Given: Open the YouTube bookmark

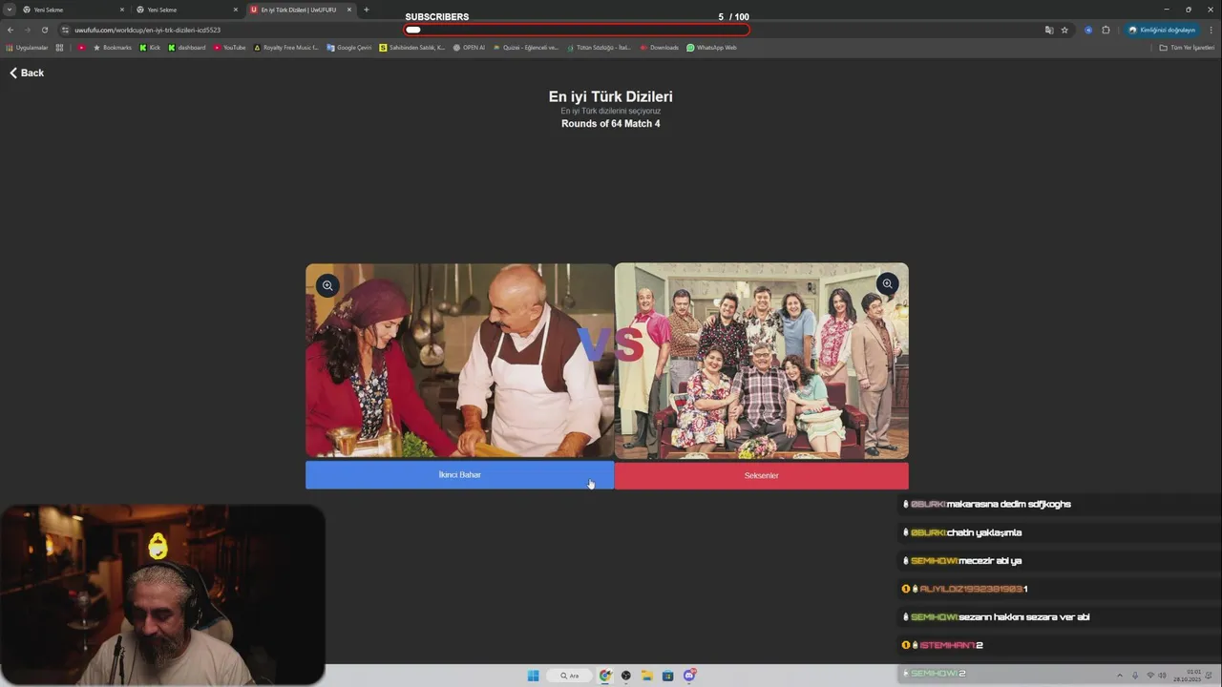Looking at the screenshot, I should (x=230, y=48).
